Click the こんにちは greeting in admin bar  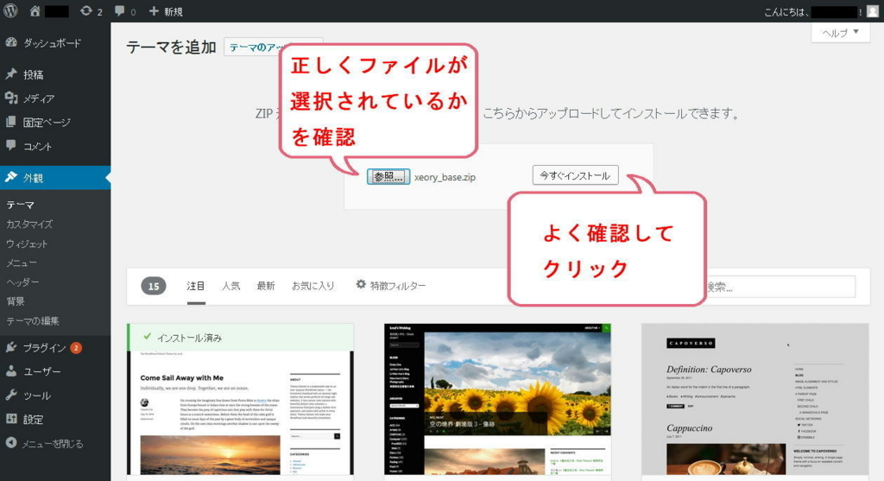pyautogui.click(x=787, y=11)
